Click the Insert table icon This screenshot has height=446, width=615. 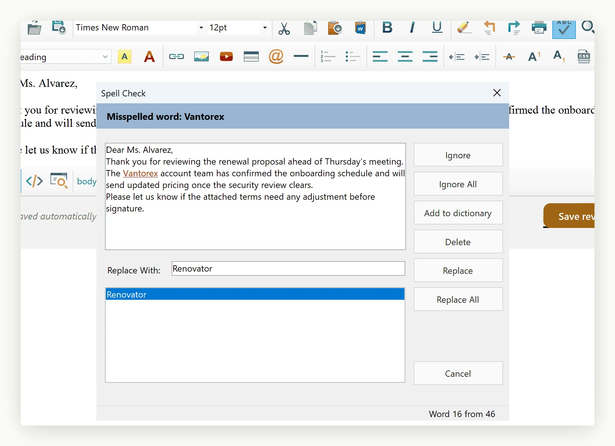coord(251,57)
